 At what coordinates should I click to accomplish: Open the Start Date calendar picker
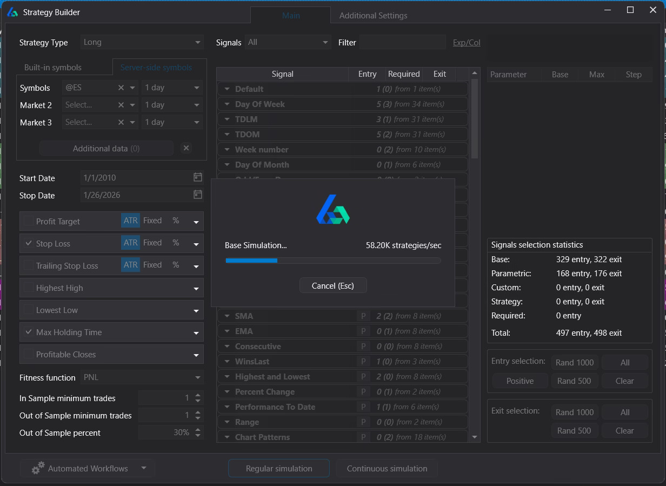click(198, 177)
